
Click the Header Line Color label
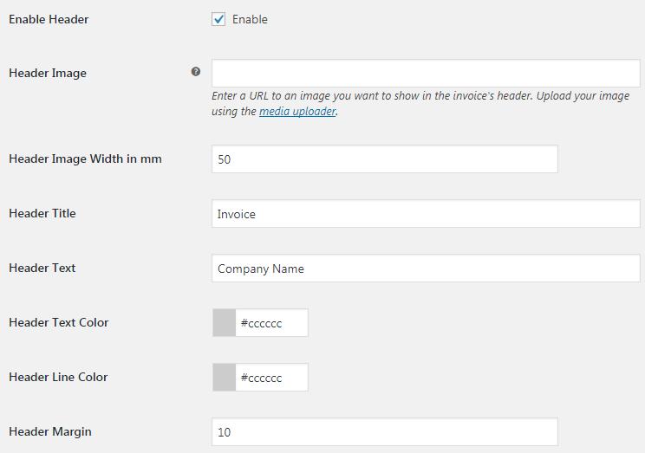tap(58, 378)
